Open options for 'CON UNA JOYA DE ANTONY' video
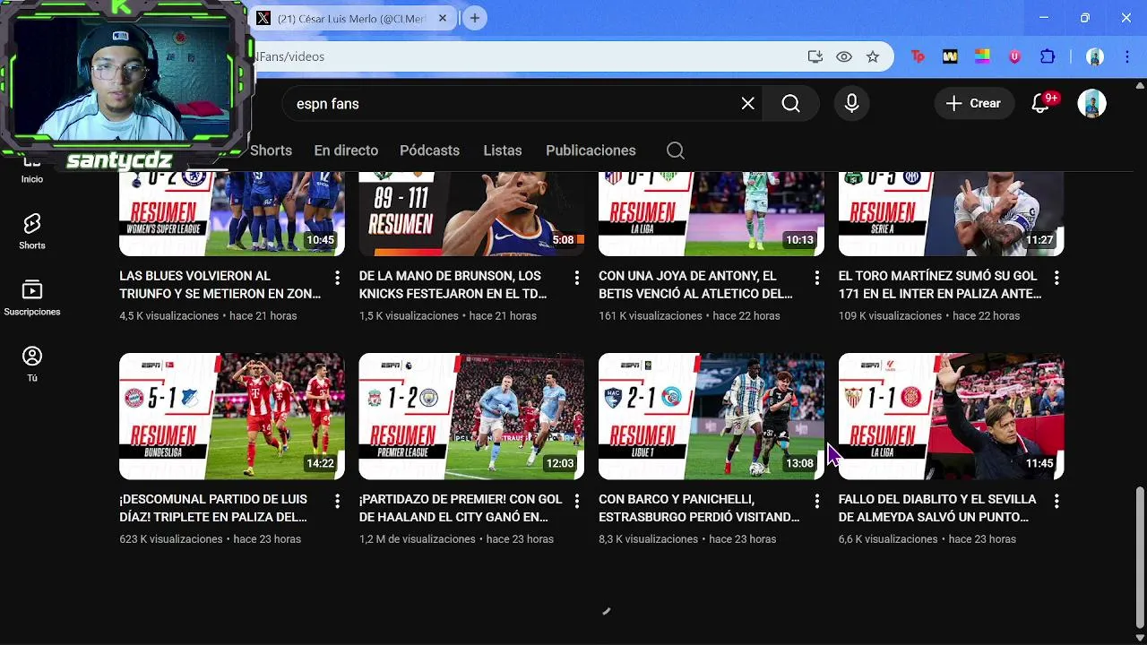This screenshot has height=645, width=1147. 816,278
